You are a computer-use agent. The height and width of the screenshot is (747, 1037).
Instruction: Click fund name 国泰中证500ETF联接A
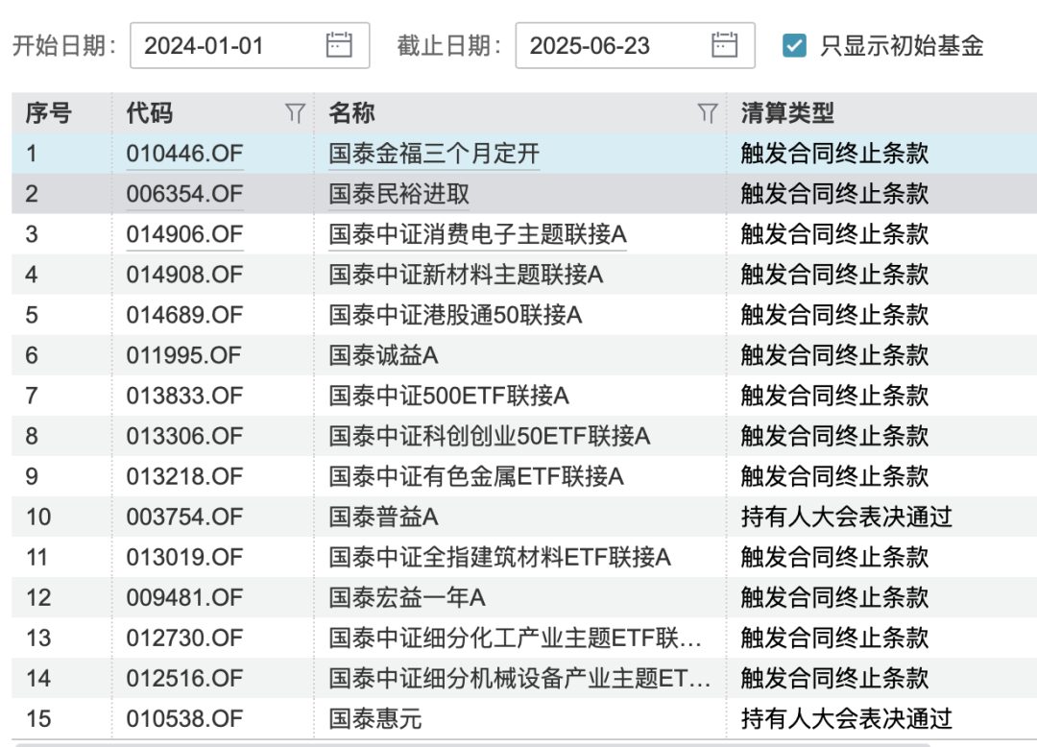click(448, 396)
